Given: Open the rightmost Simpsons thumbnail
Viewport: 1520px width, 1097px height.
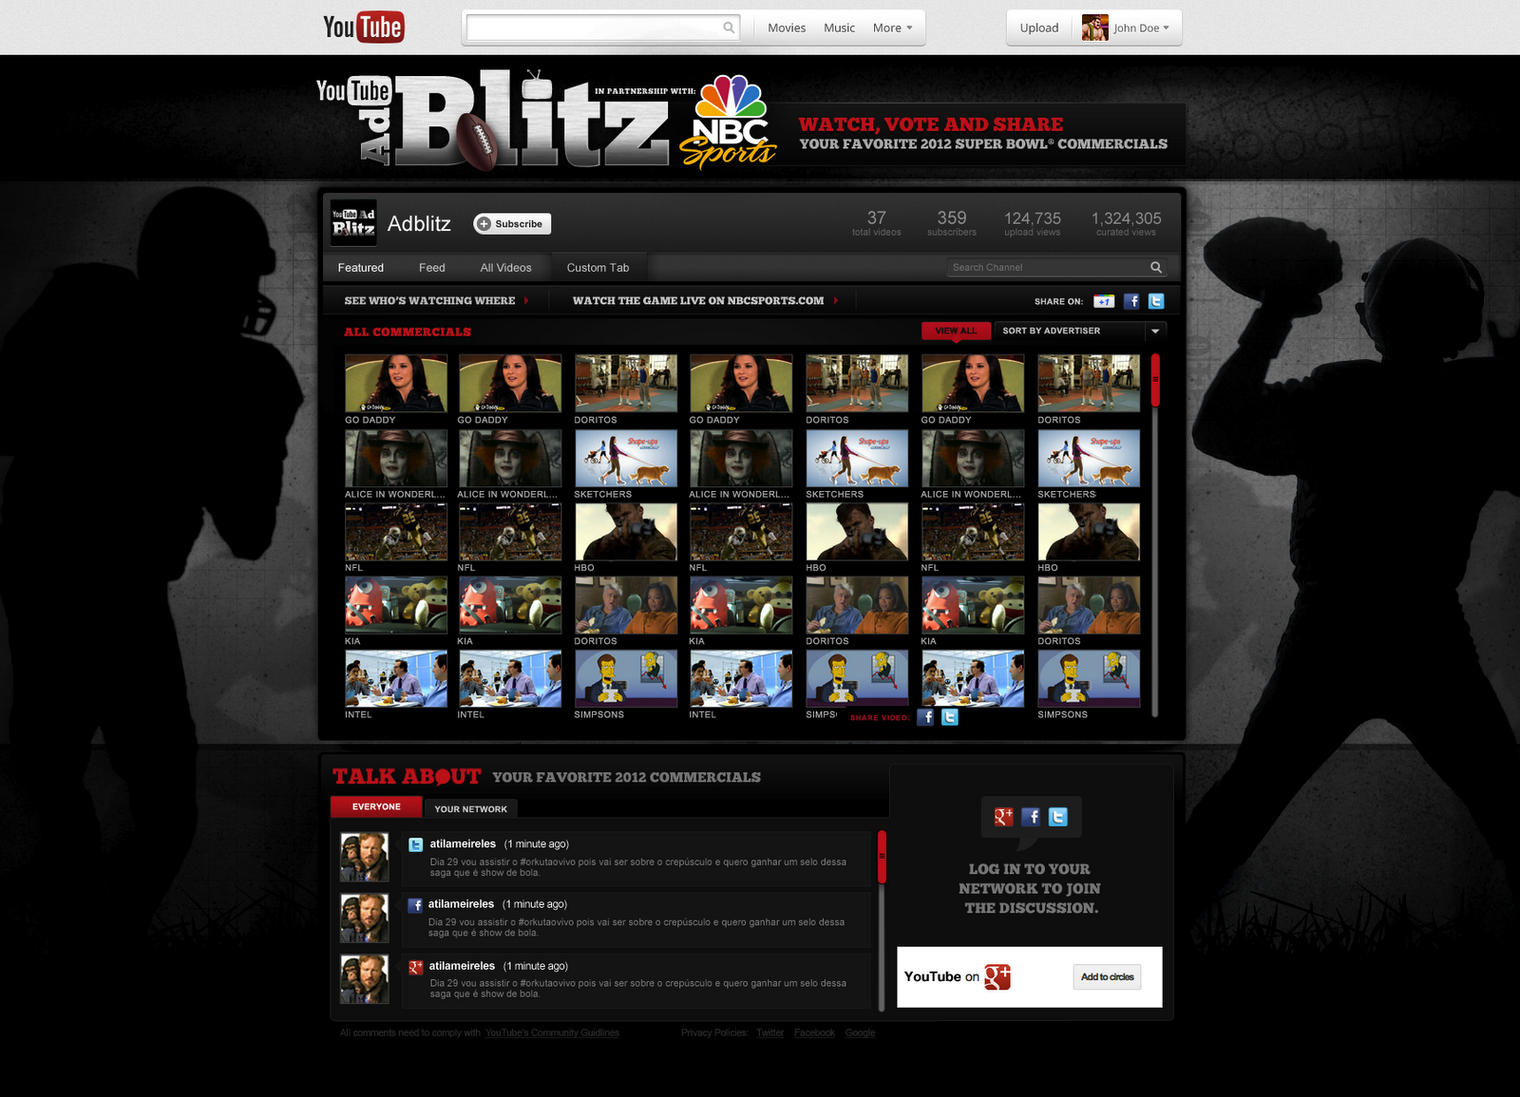Looking at the screenshot, I should [1089, 678].
